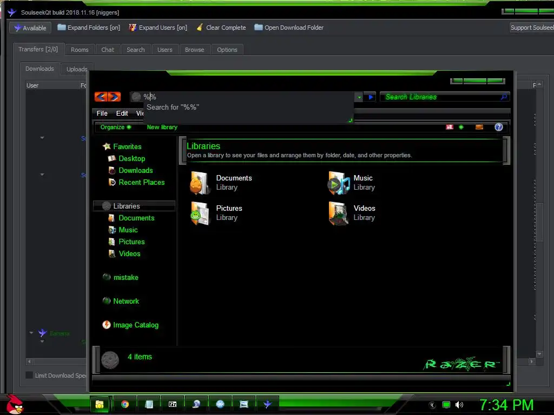Click the Support Soulseek button
Image resolution: width=554 pixels, height=415 pixels.
tap(531, 28)
